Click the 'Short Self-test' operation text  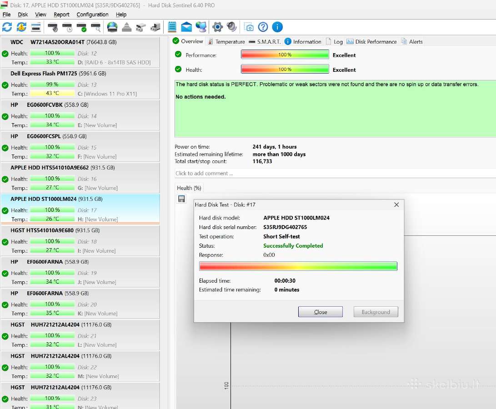point(281,236)
